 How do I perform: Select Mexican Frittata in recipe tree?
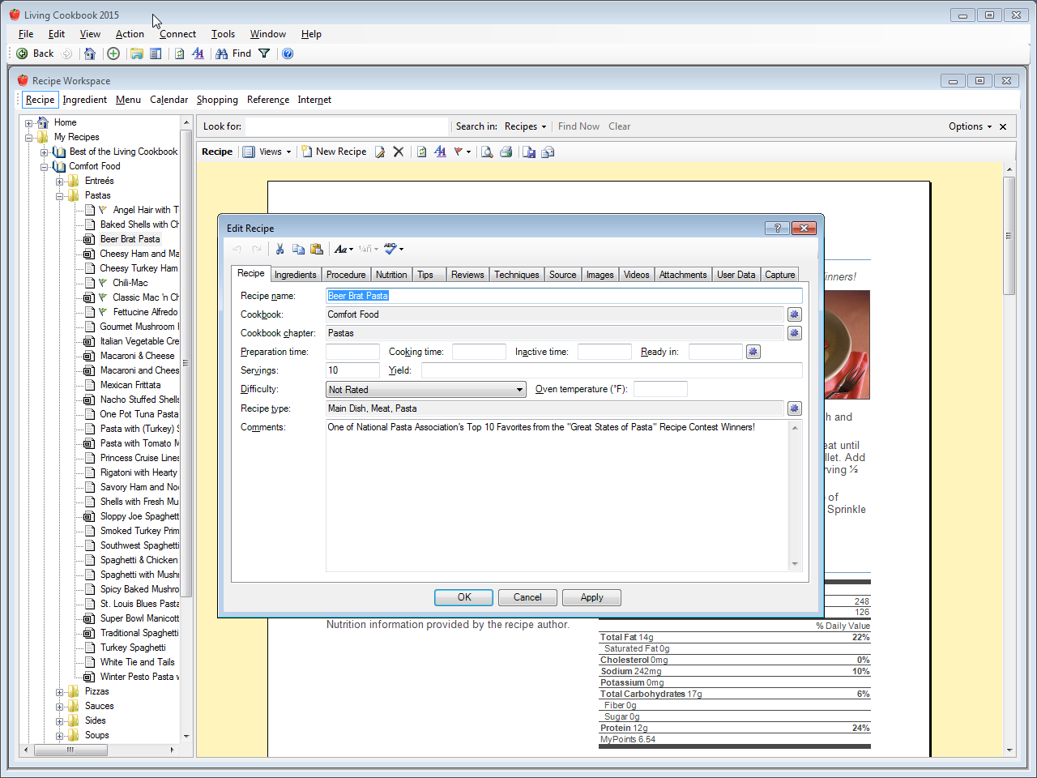click(x=130, y=385)
